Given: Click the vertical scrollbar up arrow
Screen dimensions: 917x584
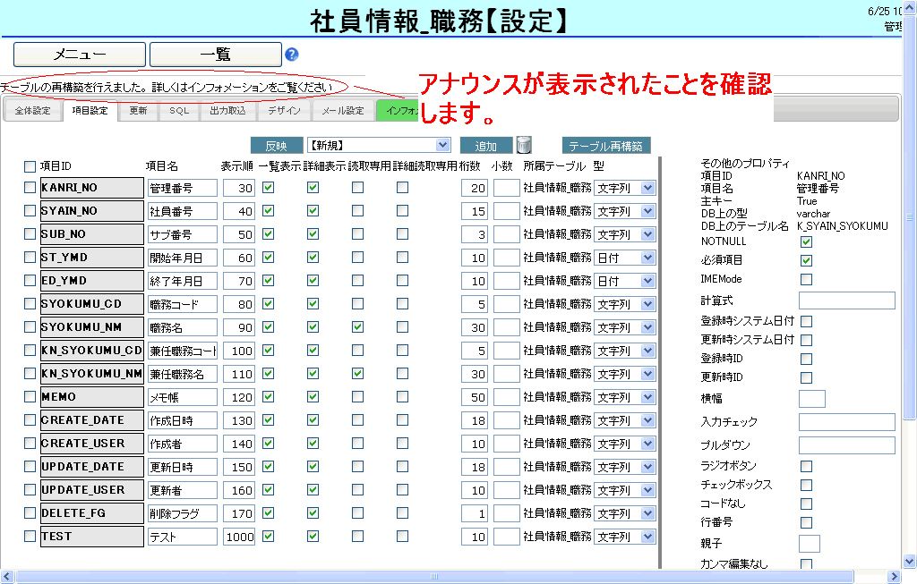Looking at the screenshot, I should (x=910, y=8).
